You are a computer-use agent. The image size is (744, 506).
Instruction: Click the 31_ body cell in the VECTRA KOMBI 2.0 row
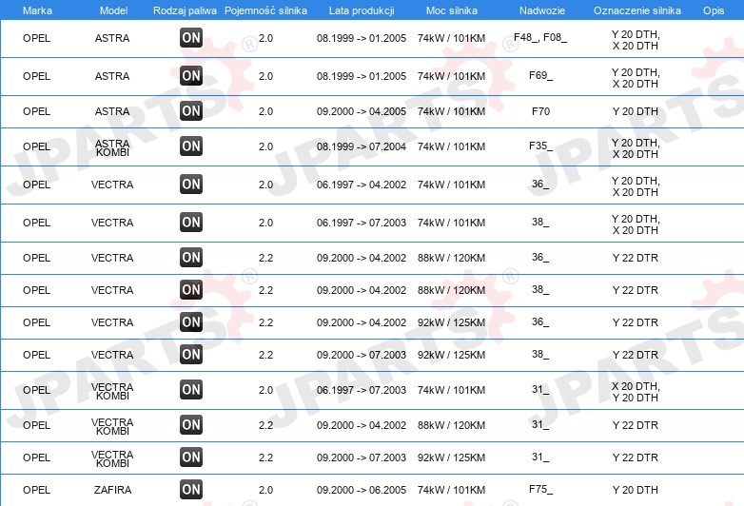pyautogui.click(x=540, y=389)
